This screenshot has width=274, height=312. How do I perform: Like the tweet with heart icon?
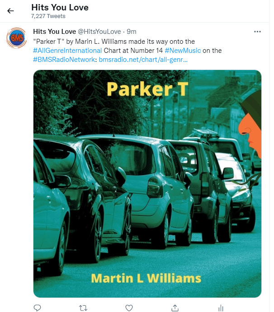click(129, 308)
